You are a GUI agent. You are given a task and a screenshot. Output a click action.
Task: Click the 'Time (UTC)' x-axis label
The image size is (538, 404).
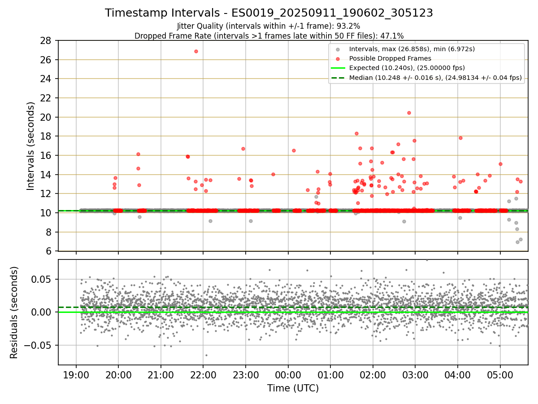[293, 388]
